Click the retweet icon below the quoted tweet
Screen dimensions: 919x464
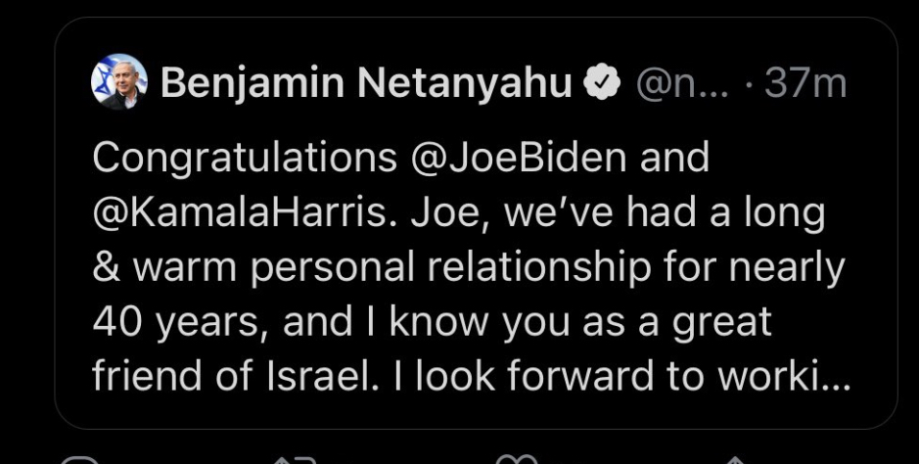tap(292, 458)
